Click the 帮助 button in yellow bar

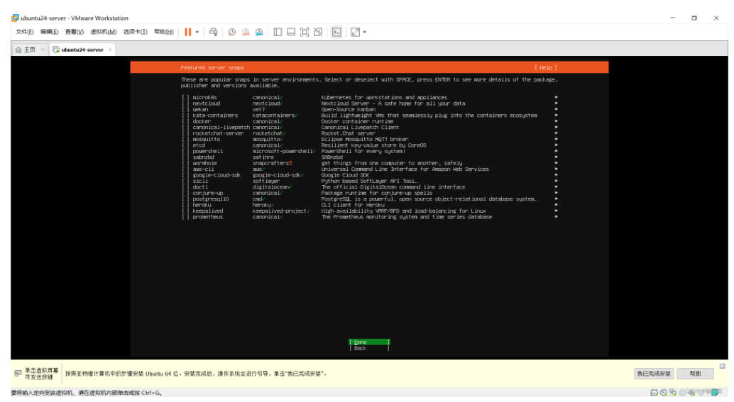pyautogui.click(x=695, y=374)
